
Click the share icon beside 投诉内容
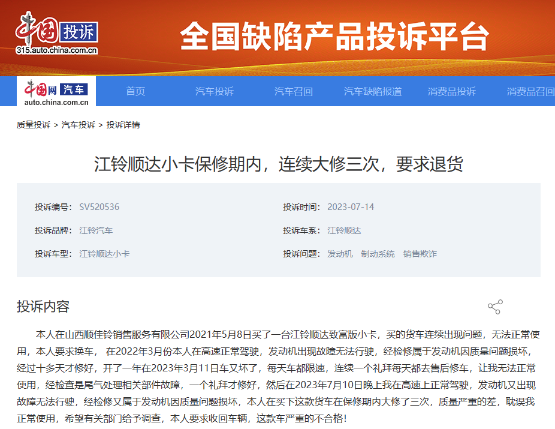[494, 307]
